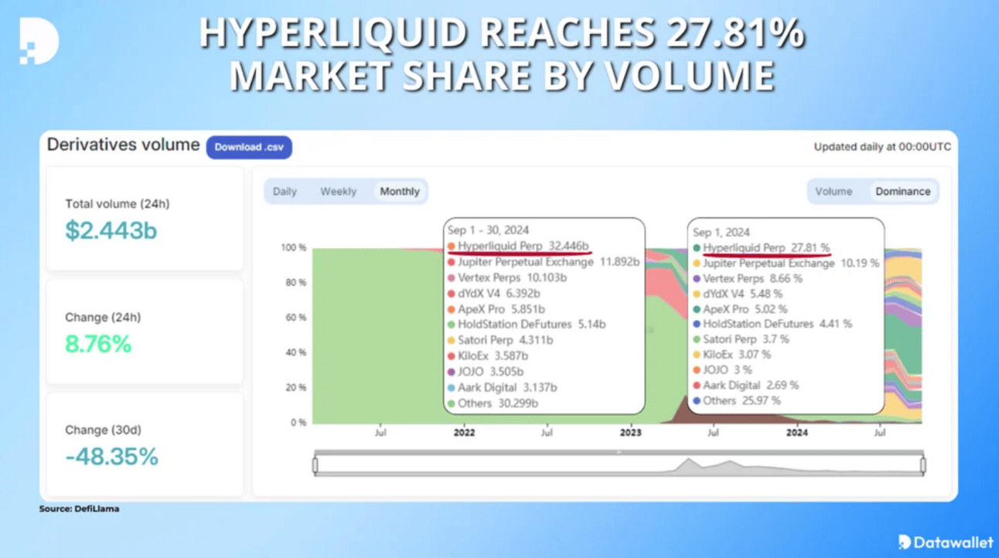Switch chart mode to Volume
This screenshot has width=999, height=558.
(834, 192)
